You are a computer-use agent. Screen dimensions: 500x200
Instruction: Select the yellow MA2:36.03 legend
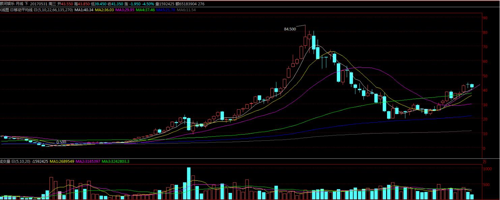pos(104,10)
